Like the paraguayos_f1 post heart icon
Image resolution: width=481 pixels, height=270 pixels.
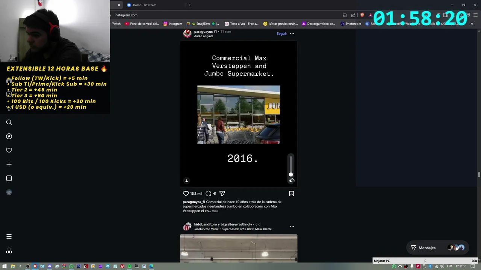tap(186, 193)
